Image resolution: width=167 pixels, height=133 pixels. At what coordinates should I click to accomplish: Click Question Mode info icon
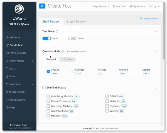click(63, 51)
